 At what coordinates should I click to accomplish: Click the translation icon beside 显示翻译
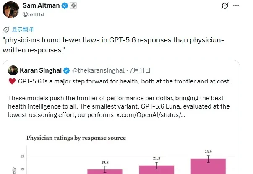coord(6,30)
